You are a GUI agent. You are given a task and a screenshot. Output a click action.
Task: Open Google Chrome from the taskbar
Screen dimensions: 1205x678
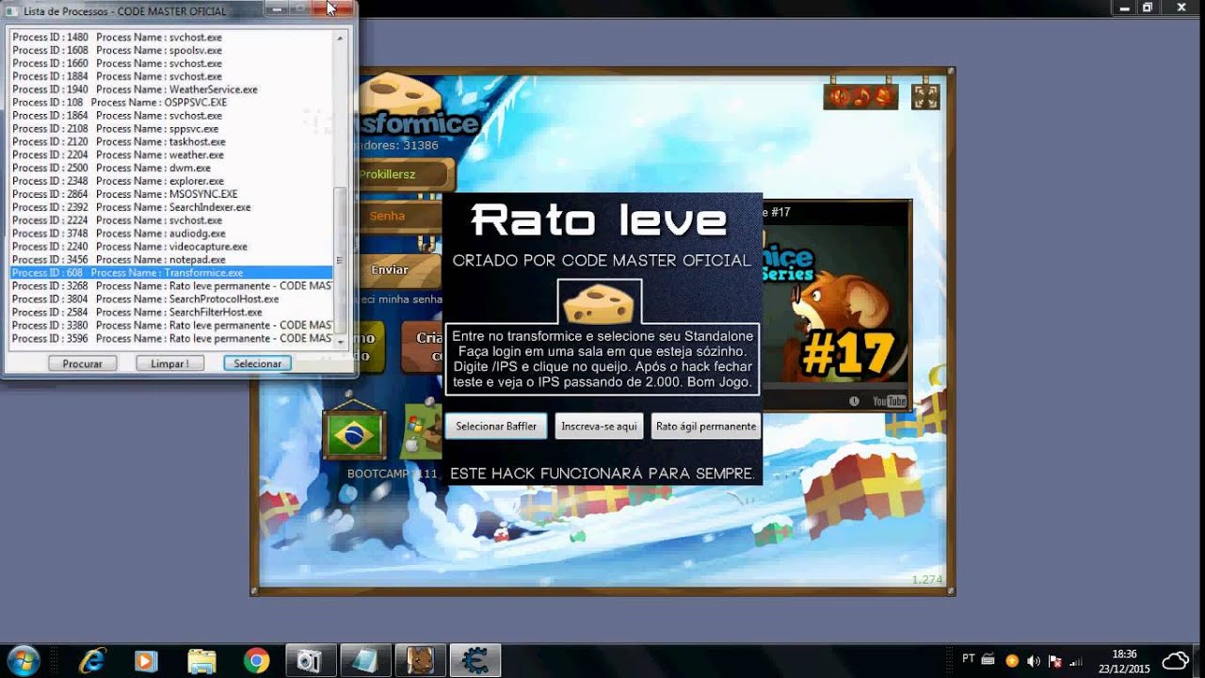(256, 661)
